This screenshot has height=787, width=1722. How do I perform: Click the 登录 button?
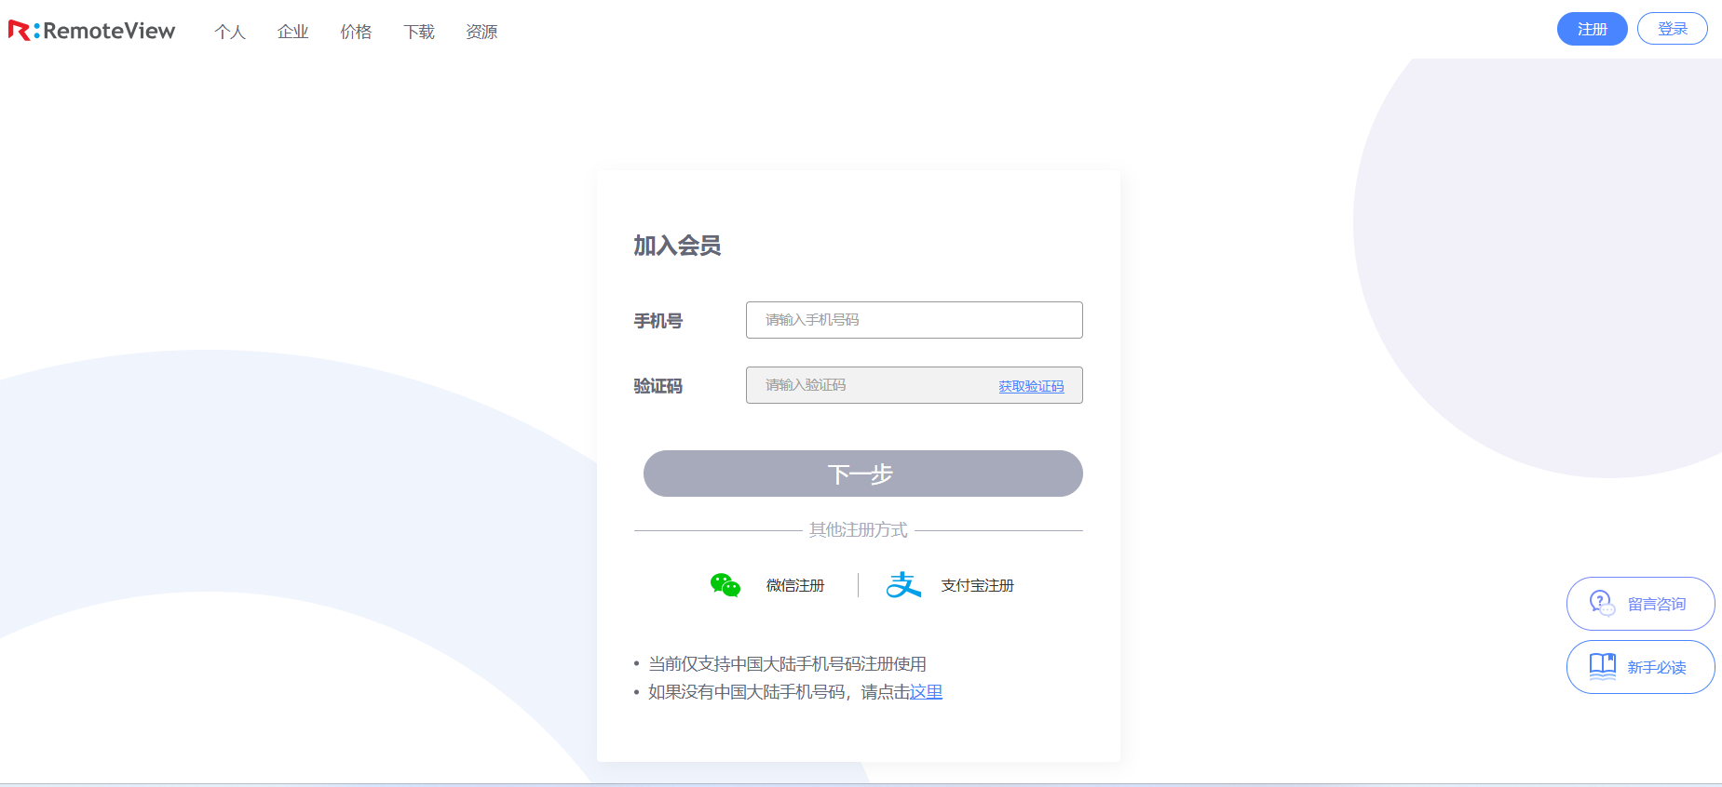point(1672,29)
